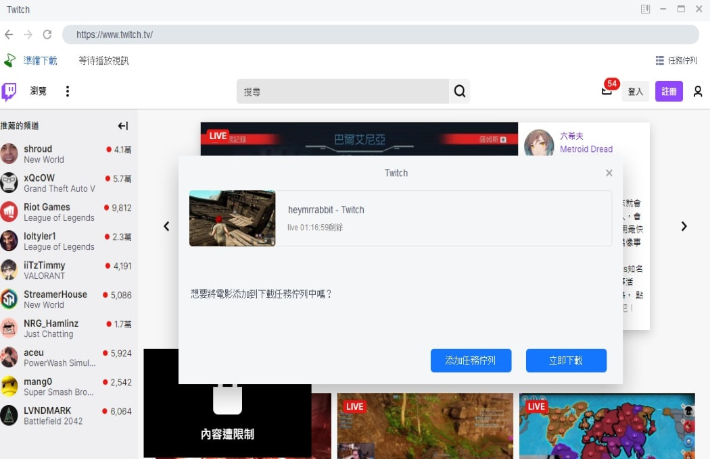Image resolution: width=710 pixels, height=459 pixels.
Task: Click the 搜尋 search field
Action: 343,91
